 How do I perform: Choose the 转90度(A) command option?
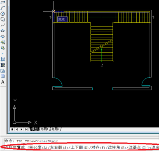tap(38, 148)
